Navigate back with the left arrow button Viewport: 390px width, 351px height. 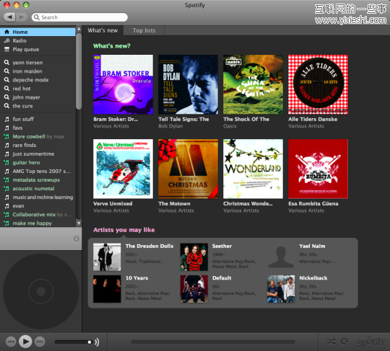9,17
